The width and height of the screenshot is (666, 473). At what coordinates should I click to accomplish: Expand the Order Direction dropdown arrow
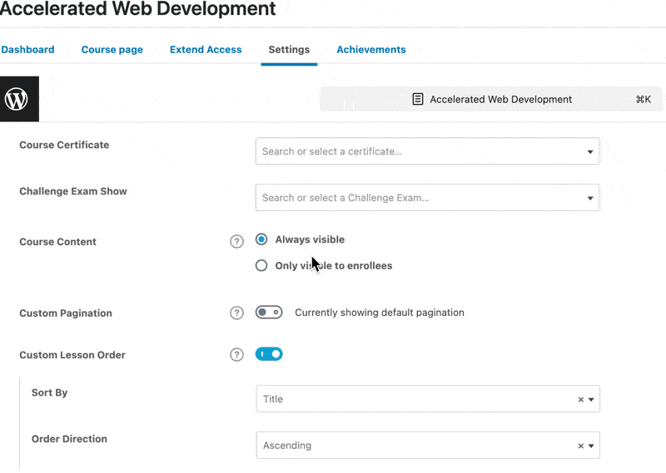(x=591, y=446)
